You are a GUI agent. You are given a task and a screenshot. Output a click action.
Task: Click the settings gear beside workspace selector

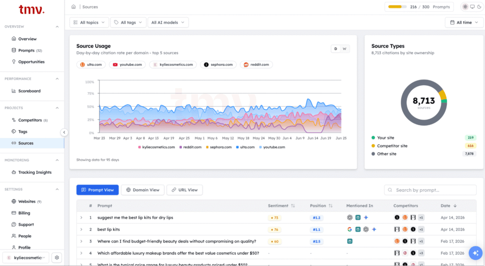click(x=57, y=257)
